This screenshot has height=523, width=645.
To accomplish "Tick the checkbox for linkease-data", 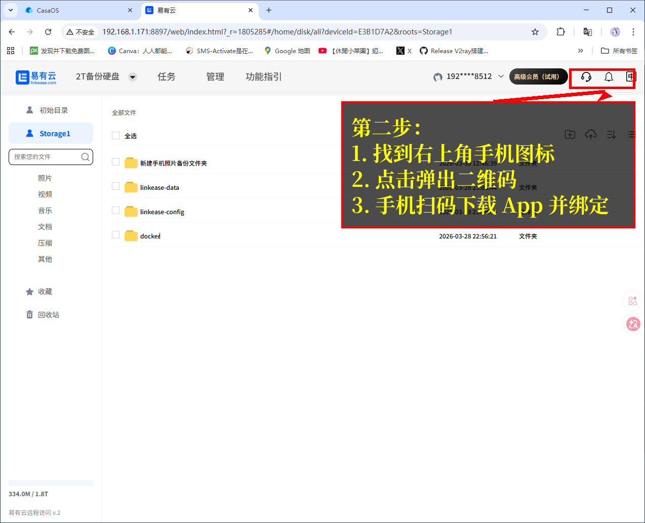I will tap(116, 186).
